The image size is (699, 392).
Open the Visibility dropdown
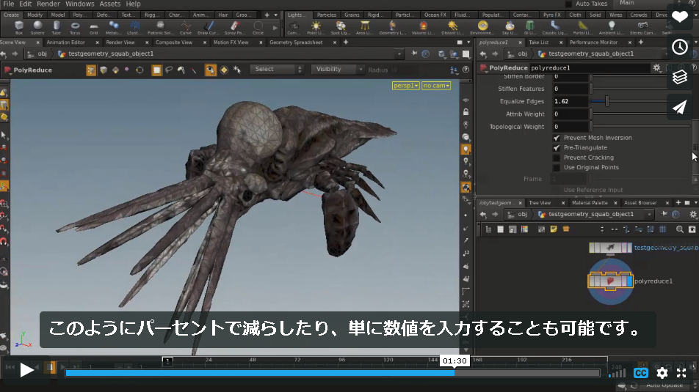338,70
